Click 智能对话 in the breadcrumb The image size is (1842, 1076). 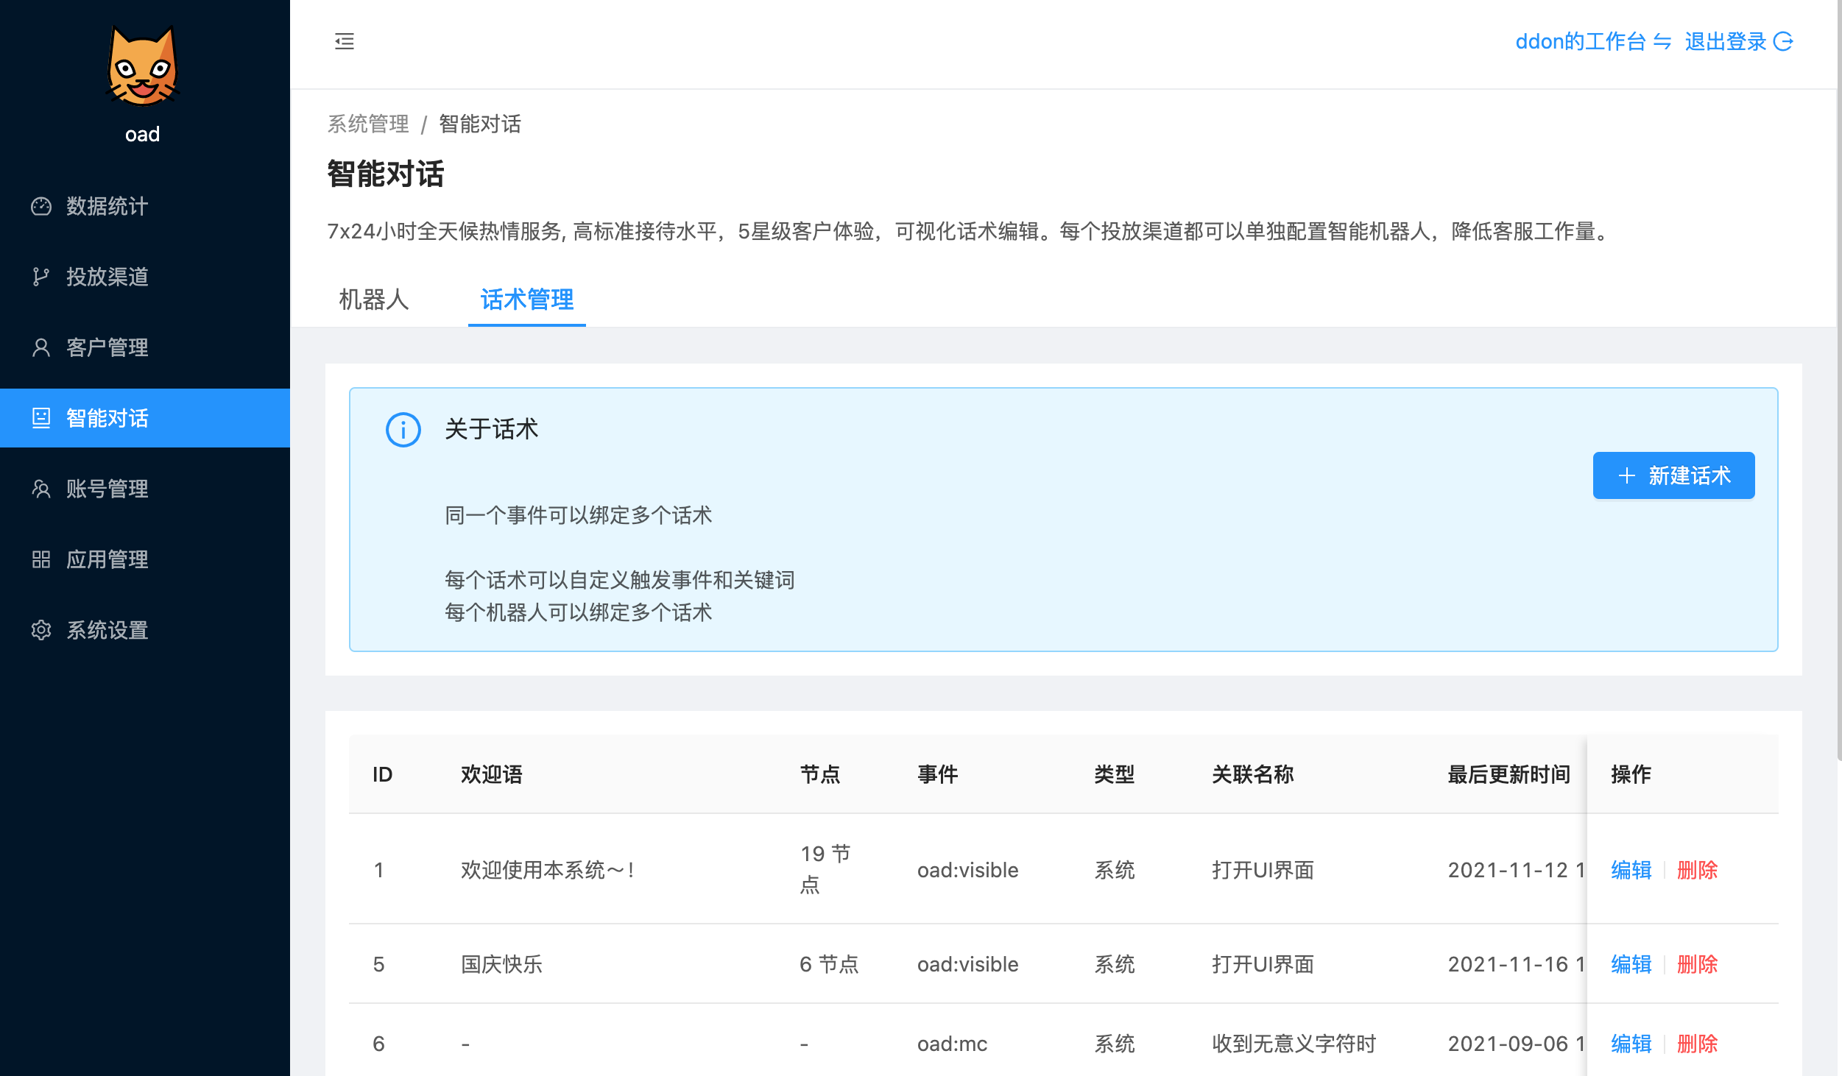pyautogui.click(x=480, y=124)
